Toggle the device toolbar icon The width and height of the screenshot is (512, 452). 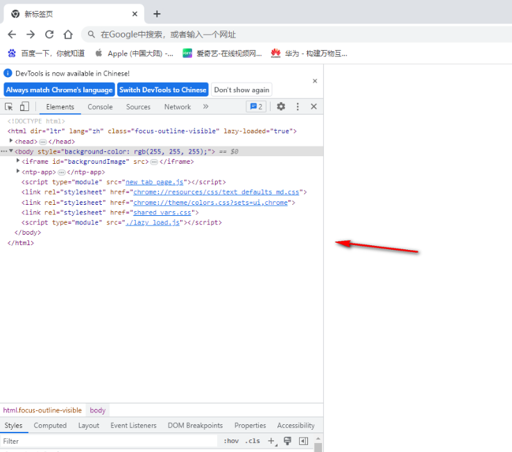pos(24,106)
